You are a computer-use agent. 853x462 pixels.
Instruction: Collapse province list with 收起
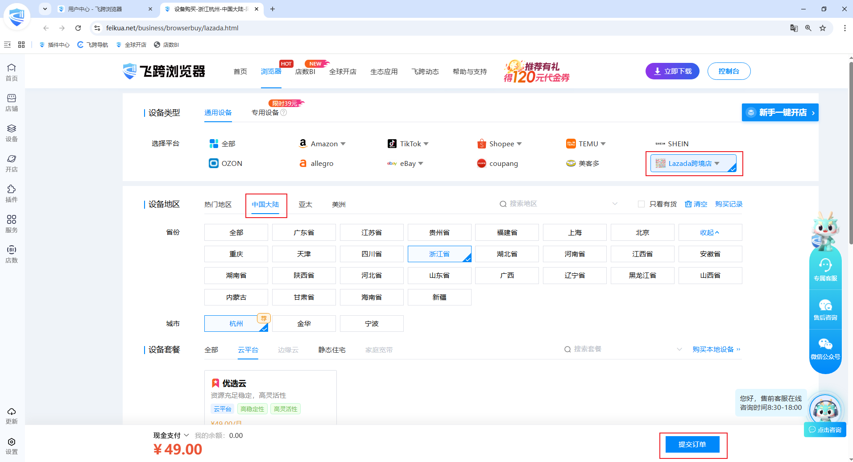(x=710, y=232)
